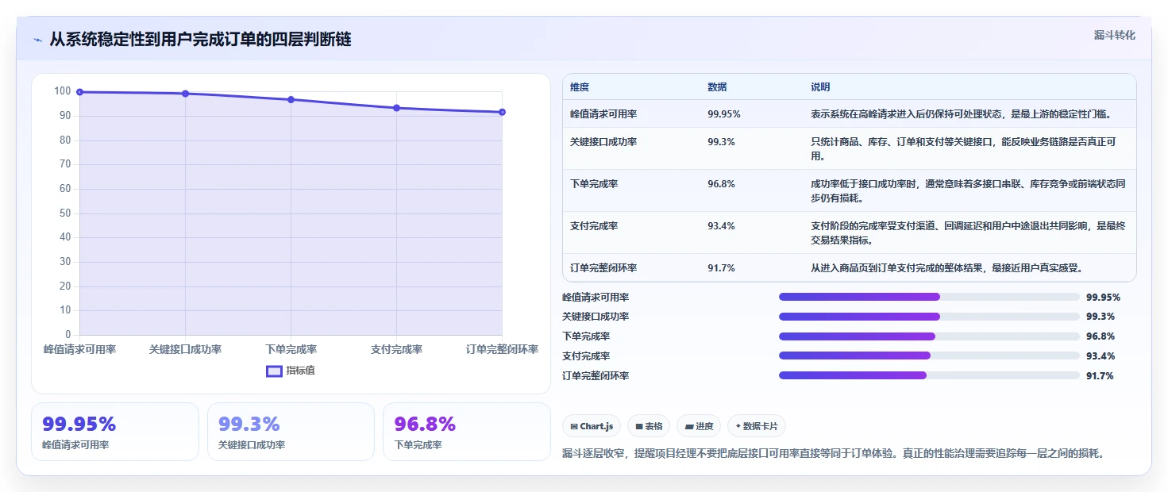Click the description starting with 成功率低于接口成功率时
The width and height of the screenshot is (1168, 492).
point(968,190)
